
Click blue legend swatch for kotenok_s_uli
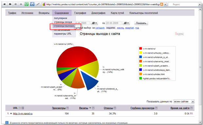click(x=140, y=57)
